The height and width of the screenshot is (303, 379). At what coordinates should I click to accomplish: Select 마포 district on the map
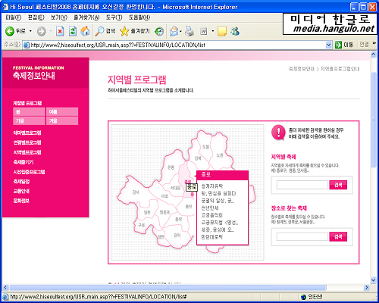tap(164, 196)
